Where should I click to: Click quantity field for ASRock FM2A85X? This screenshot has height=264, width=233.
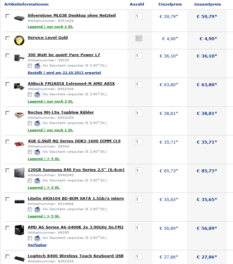(139, 84)
